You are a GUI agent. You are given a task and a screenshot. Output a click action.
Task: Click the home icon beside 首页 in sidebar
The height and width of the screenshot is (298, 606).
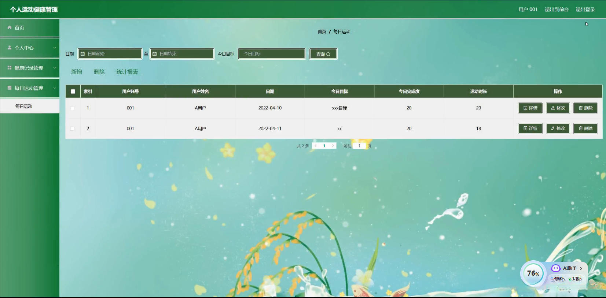(x=10, y=27)
